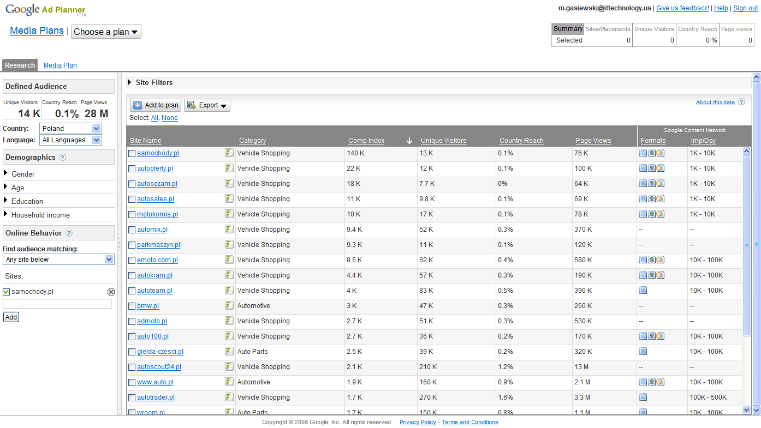Open the Any site below dropdown
Image resolution: width=761 pixels, height=428 pixels.
point(58,260)
